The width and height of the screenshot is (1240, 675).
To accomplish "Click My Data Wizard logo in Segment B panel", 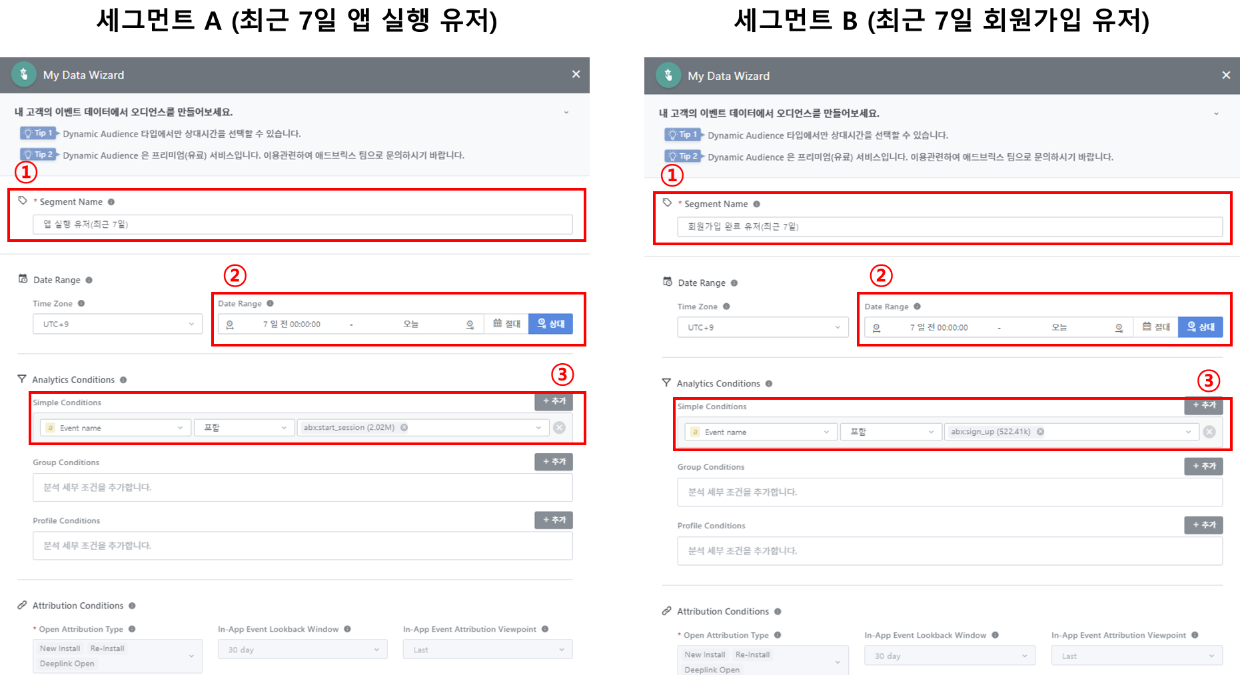I will click(x=668, y=75).
